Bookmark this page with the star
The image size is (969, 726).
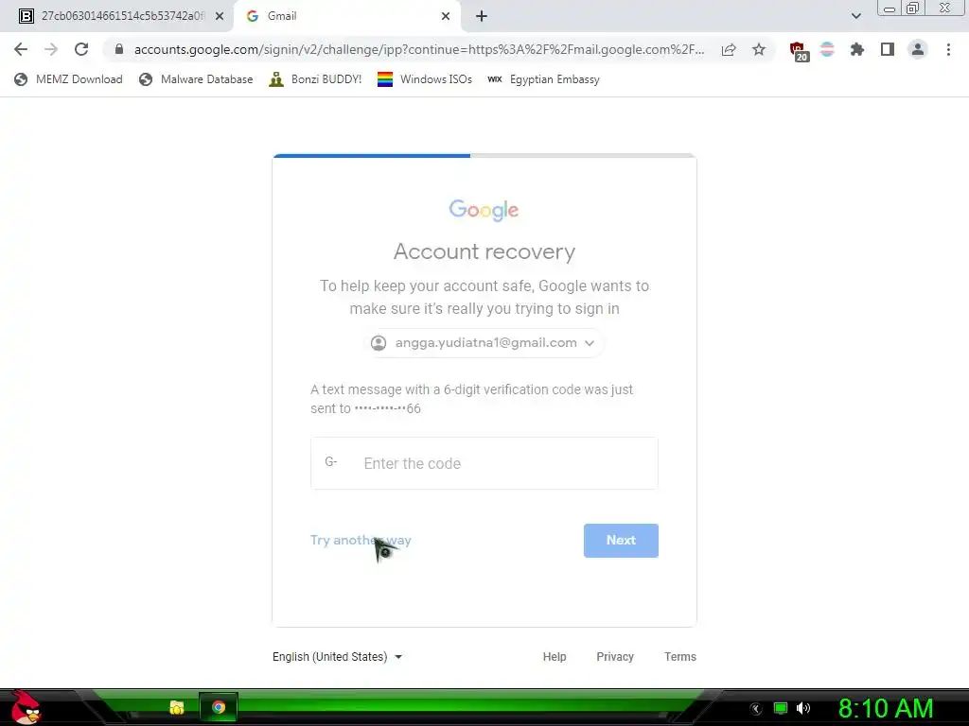759,49
